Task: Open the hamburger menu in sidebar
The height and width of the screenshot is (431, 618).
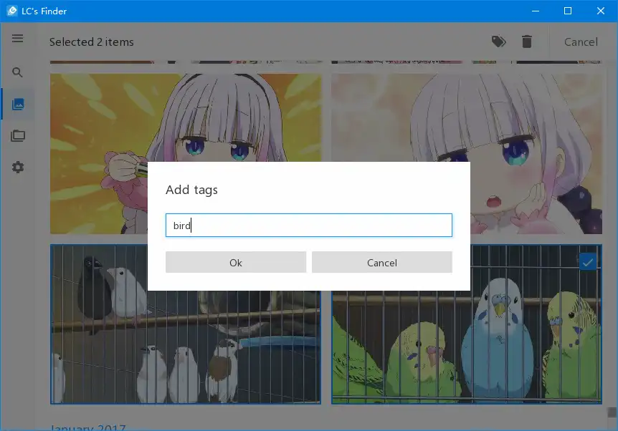Action: coord(17,38)
